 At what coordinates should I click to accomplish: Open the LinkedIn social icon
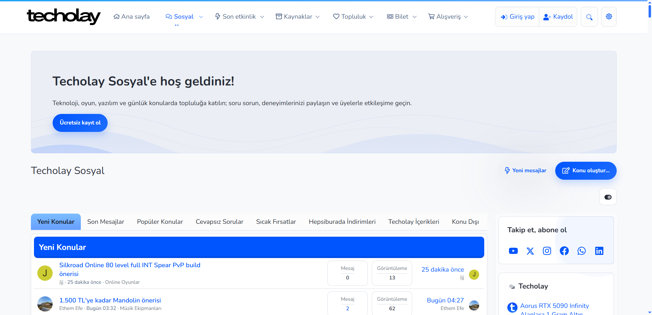[599, 251]
